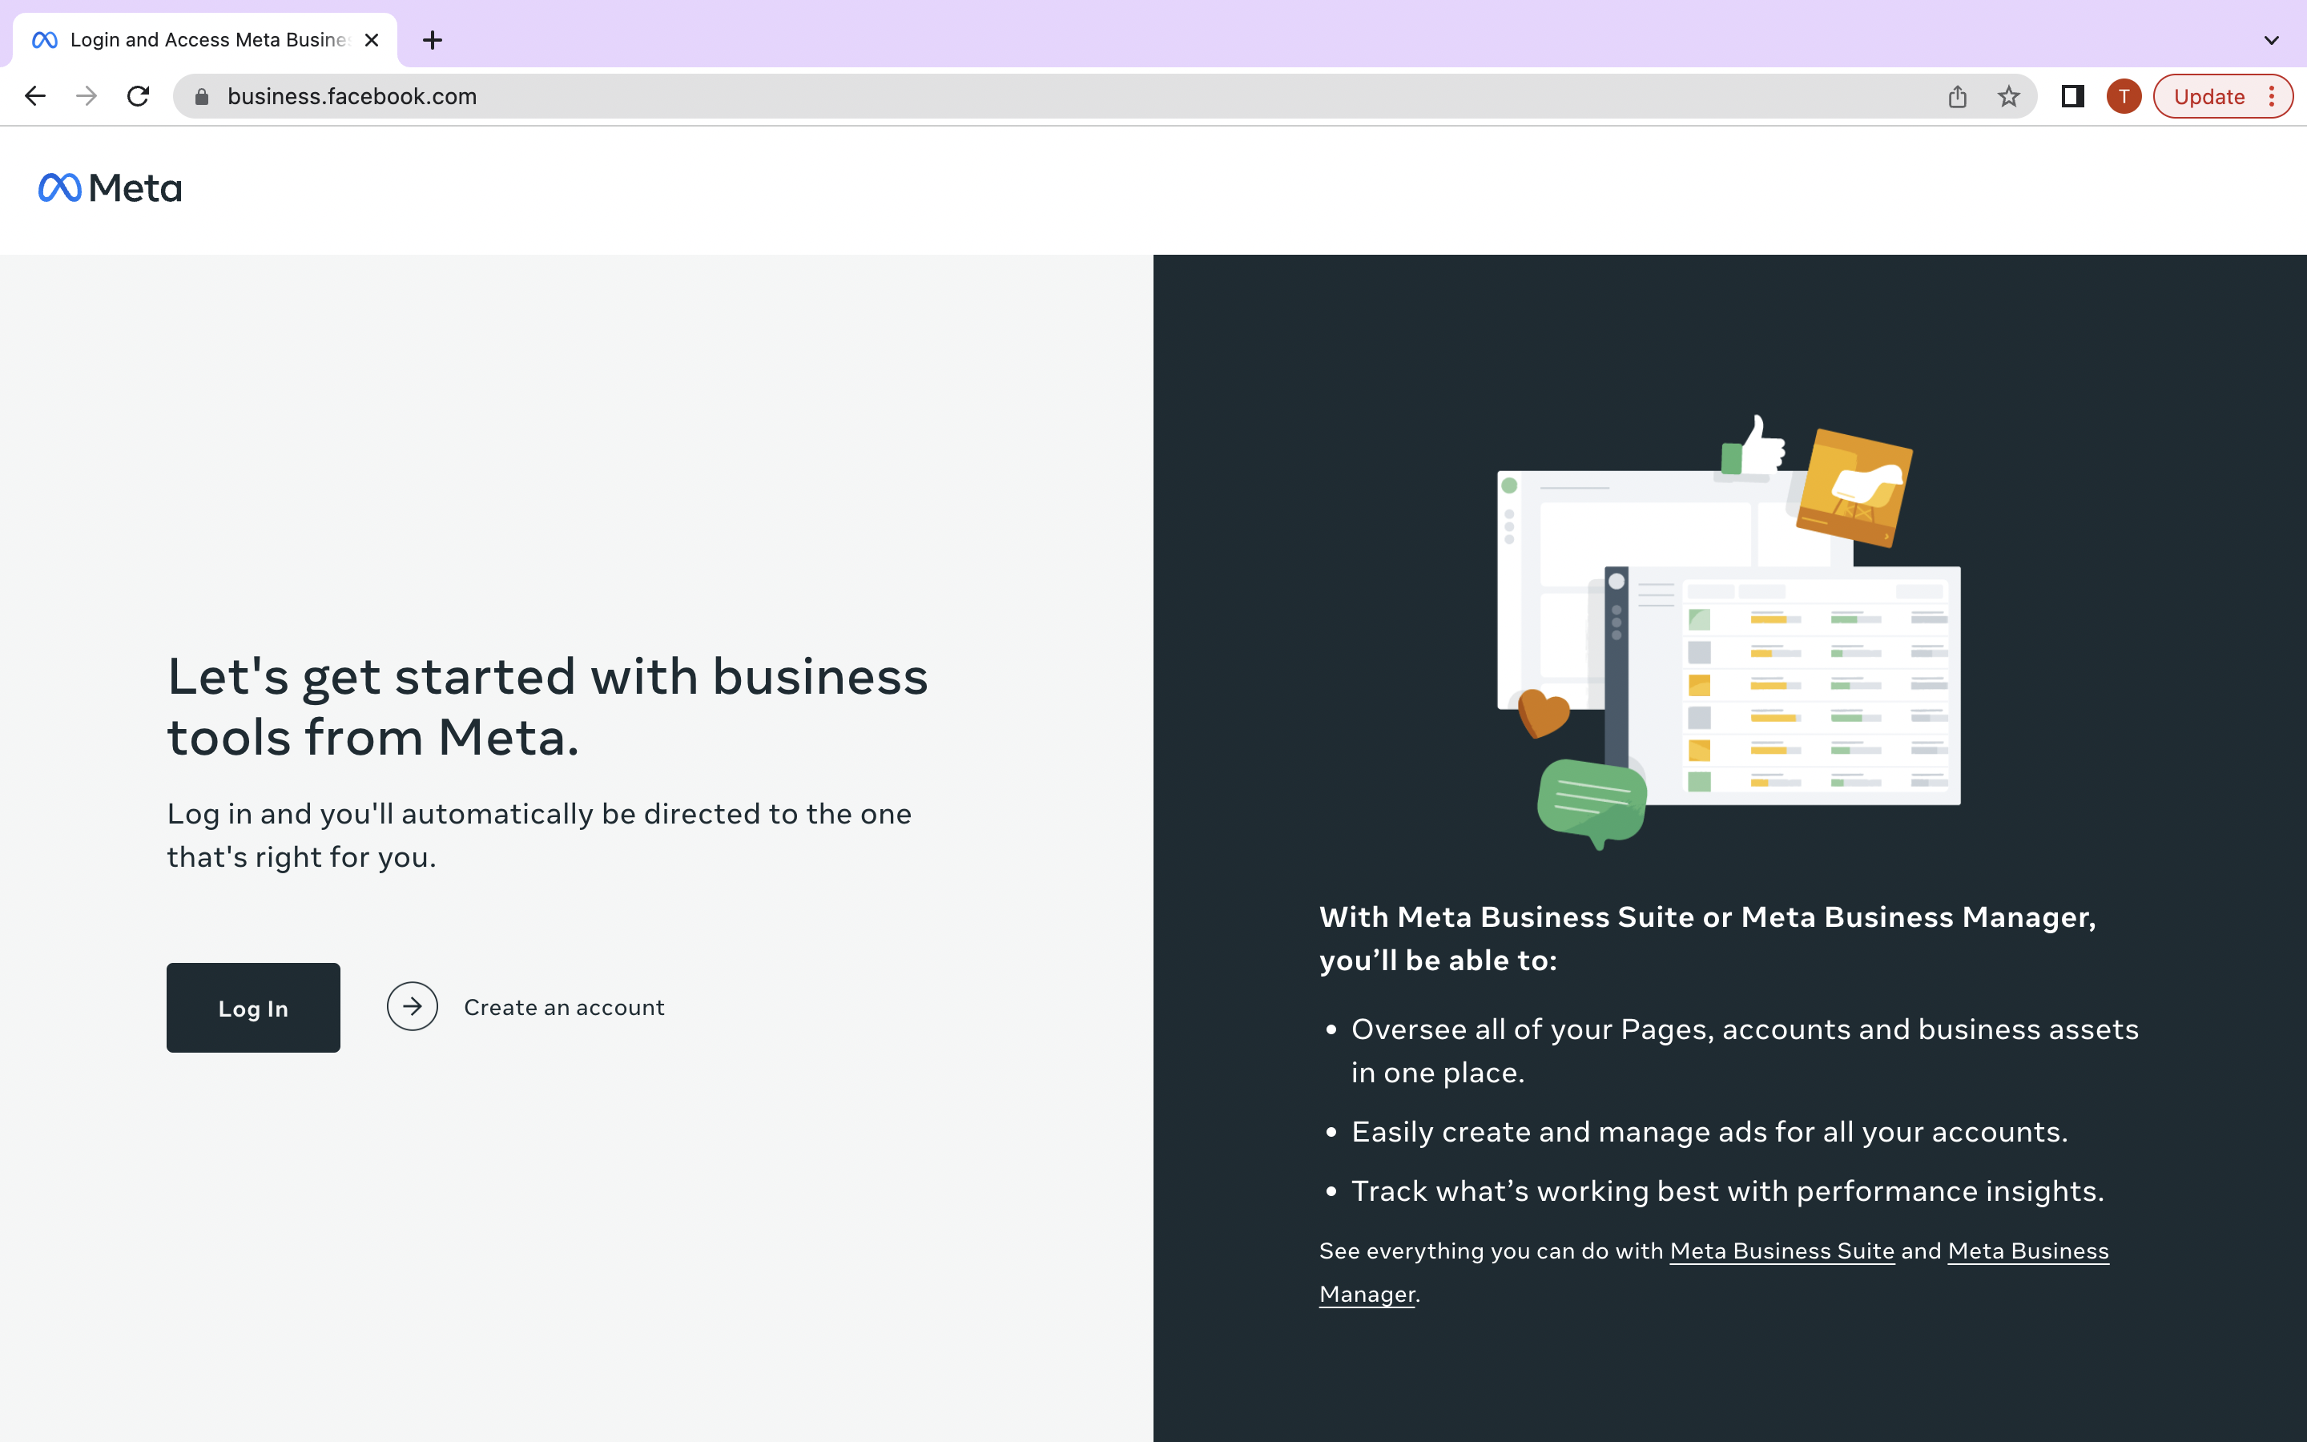Click the heading With Meta Business Suite or Meta Business Manager

click(1707, 938)
